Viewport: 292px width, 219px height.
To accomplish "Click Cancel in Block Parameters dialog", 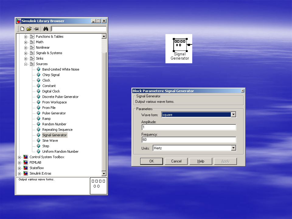I will tap(176, 161).
